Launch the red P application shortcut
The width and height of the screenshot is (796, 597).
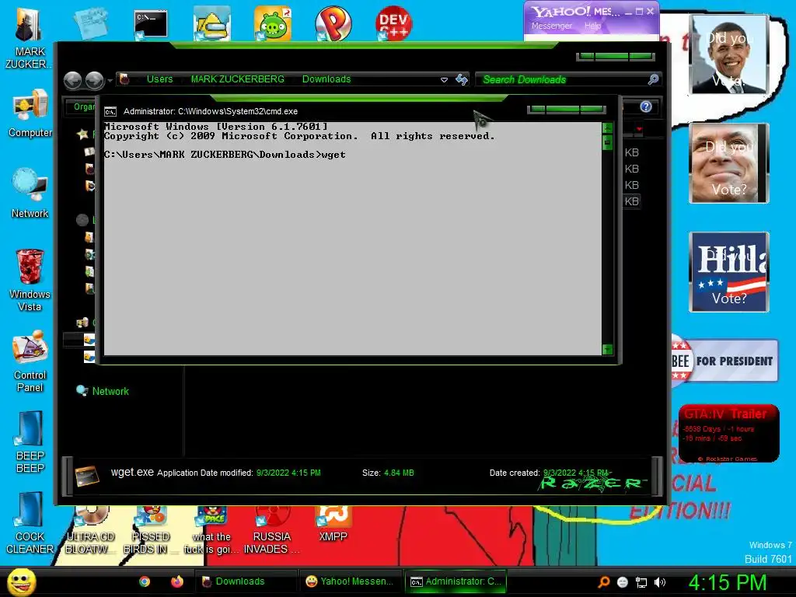pos(333,23)
